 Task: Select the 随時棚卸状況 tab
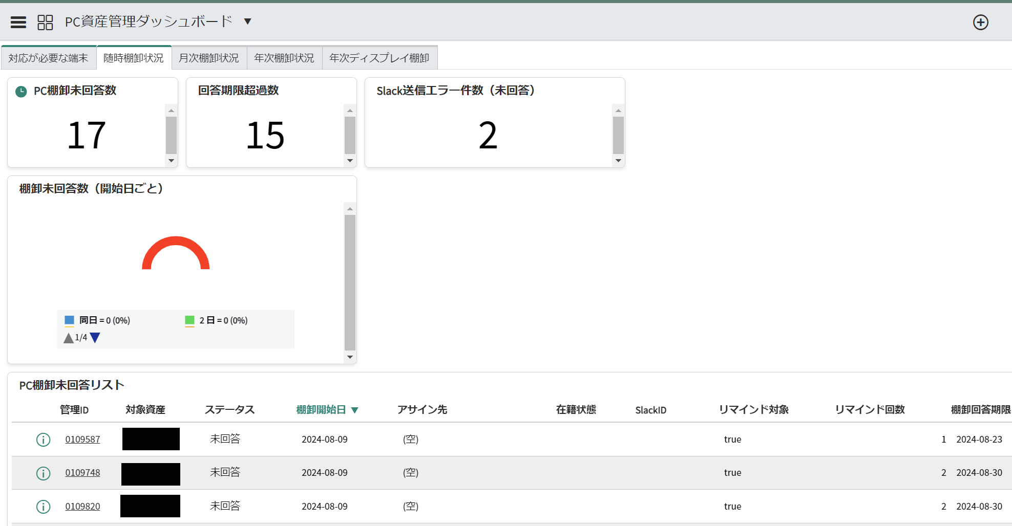click(x=134, y=58)
